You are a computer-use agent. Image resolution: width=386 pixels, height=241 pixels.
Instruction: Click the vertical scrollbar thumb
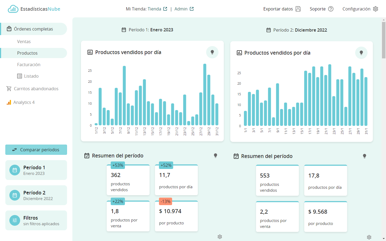(384, 40)
